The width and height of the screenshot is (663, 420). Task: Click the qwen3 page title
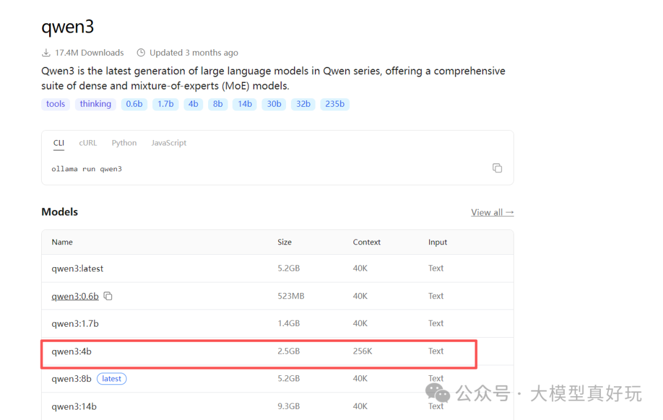(68, 27)
